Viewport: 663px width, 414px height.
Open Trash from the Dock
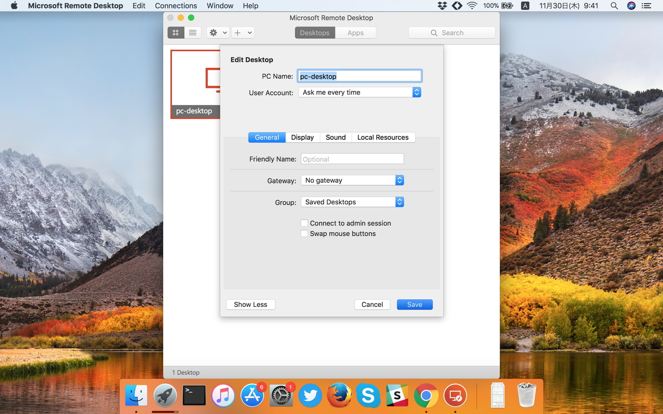click(527, 396)
